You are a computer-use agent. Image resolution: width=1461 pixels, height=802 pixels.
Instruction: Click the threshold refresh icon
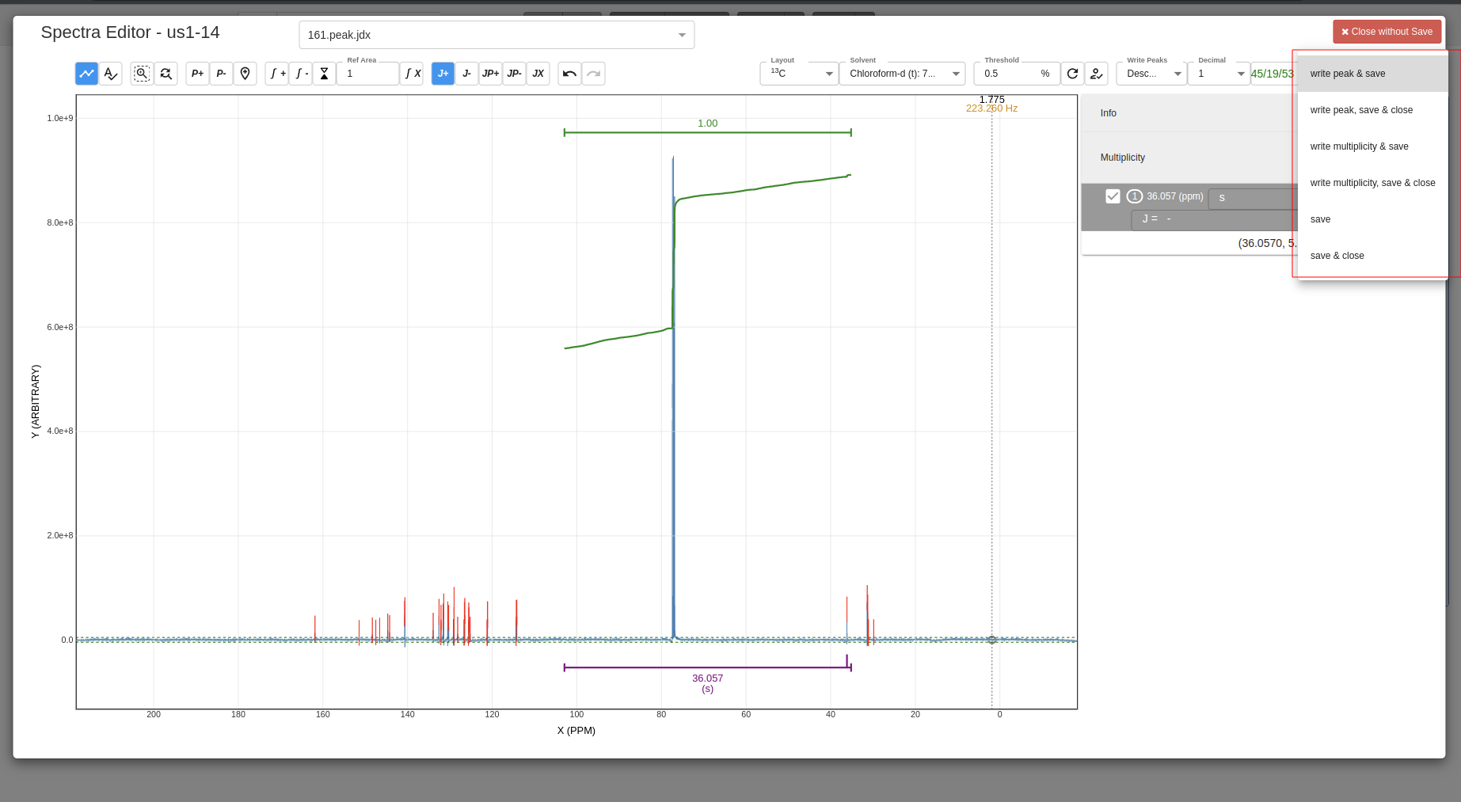tap(1073, 74)
